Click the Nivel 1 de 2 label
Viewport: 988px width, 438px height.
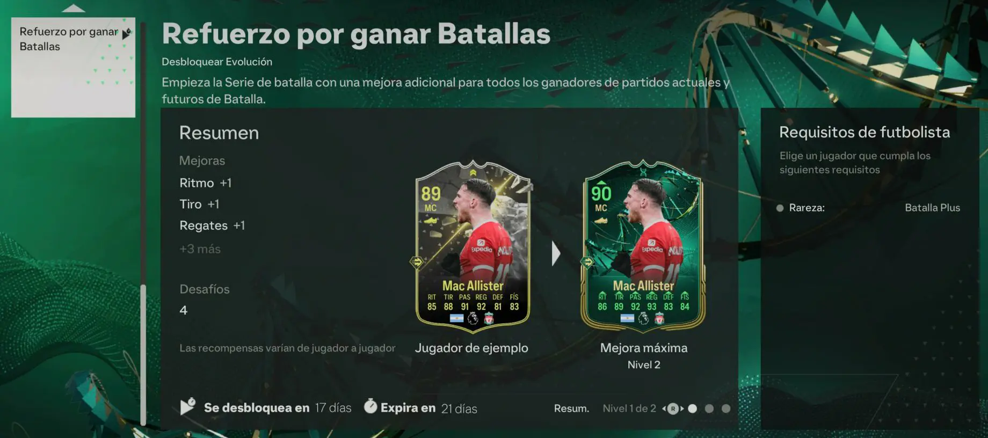[629, 408]
